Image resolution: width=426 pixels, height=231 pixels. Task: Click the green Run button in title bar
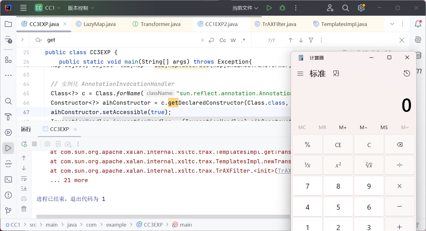269,8
